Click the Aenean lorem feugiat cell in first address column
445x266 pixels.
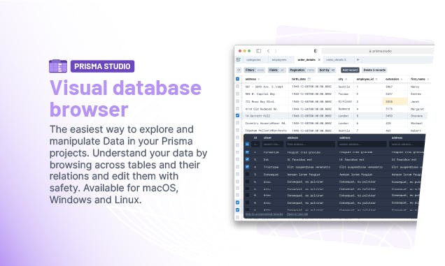304,175
